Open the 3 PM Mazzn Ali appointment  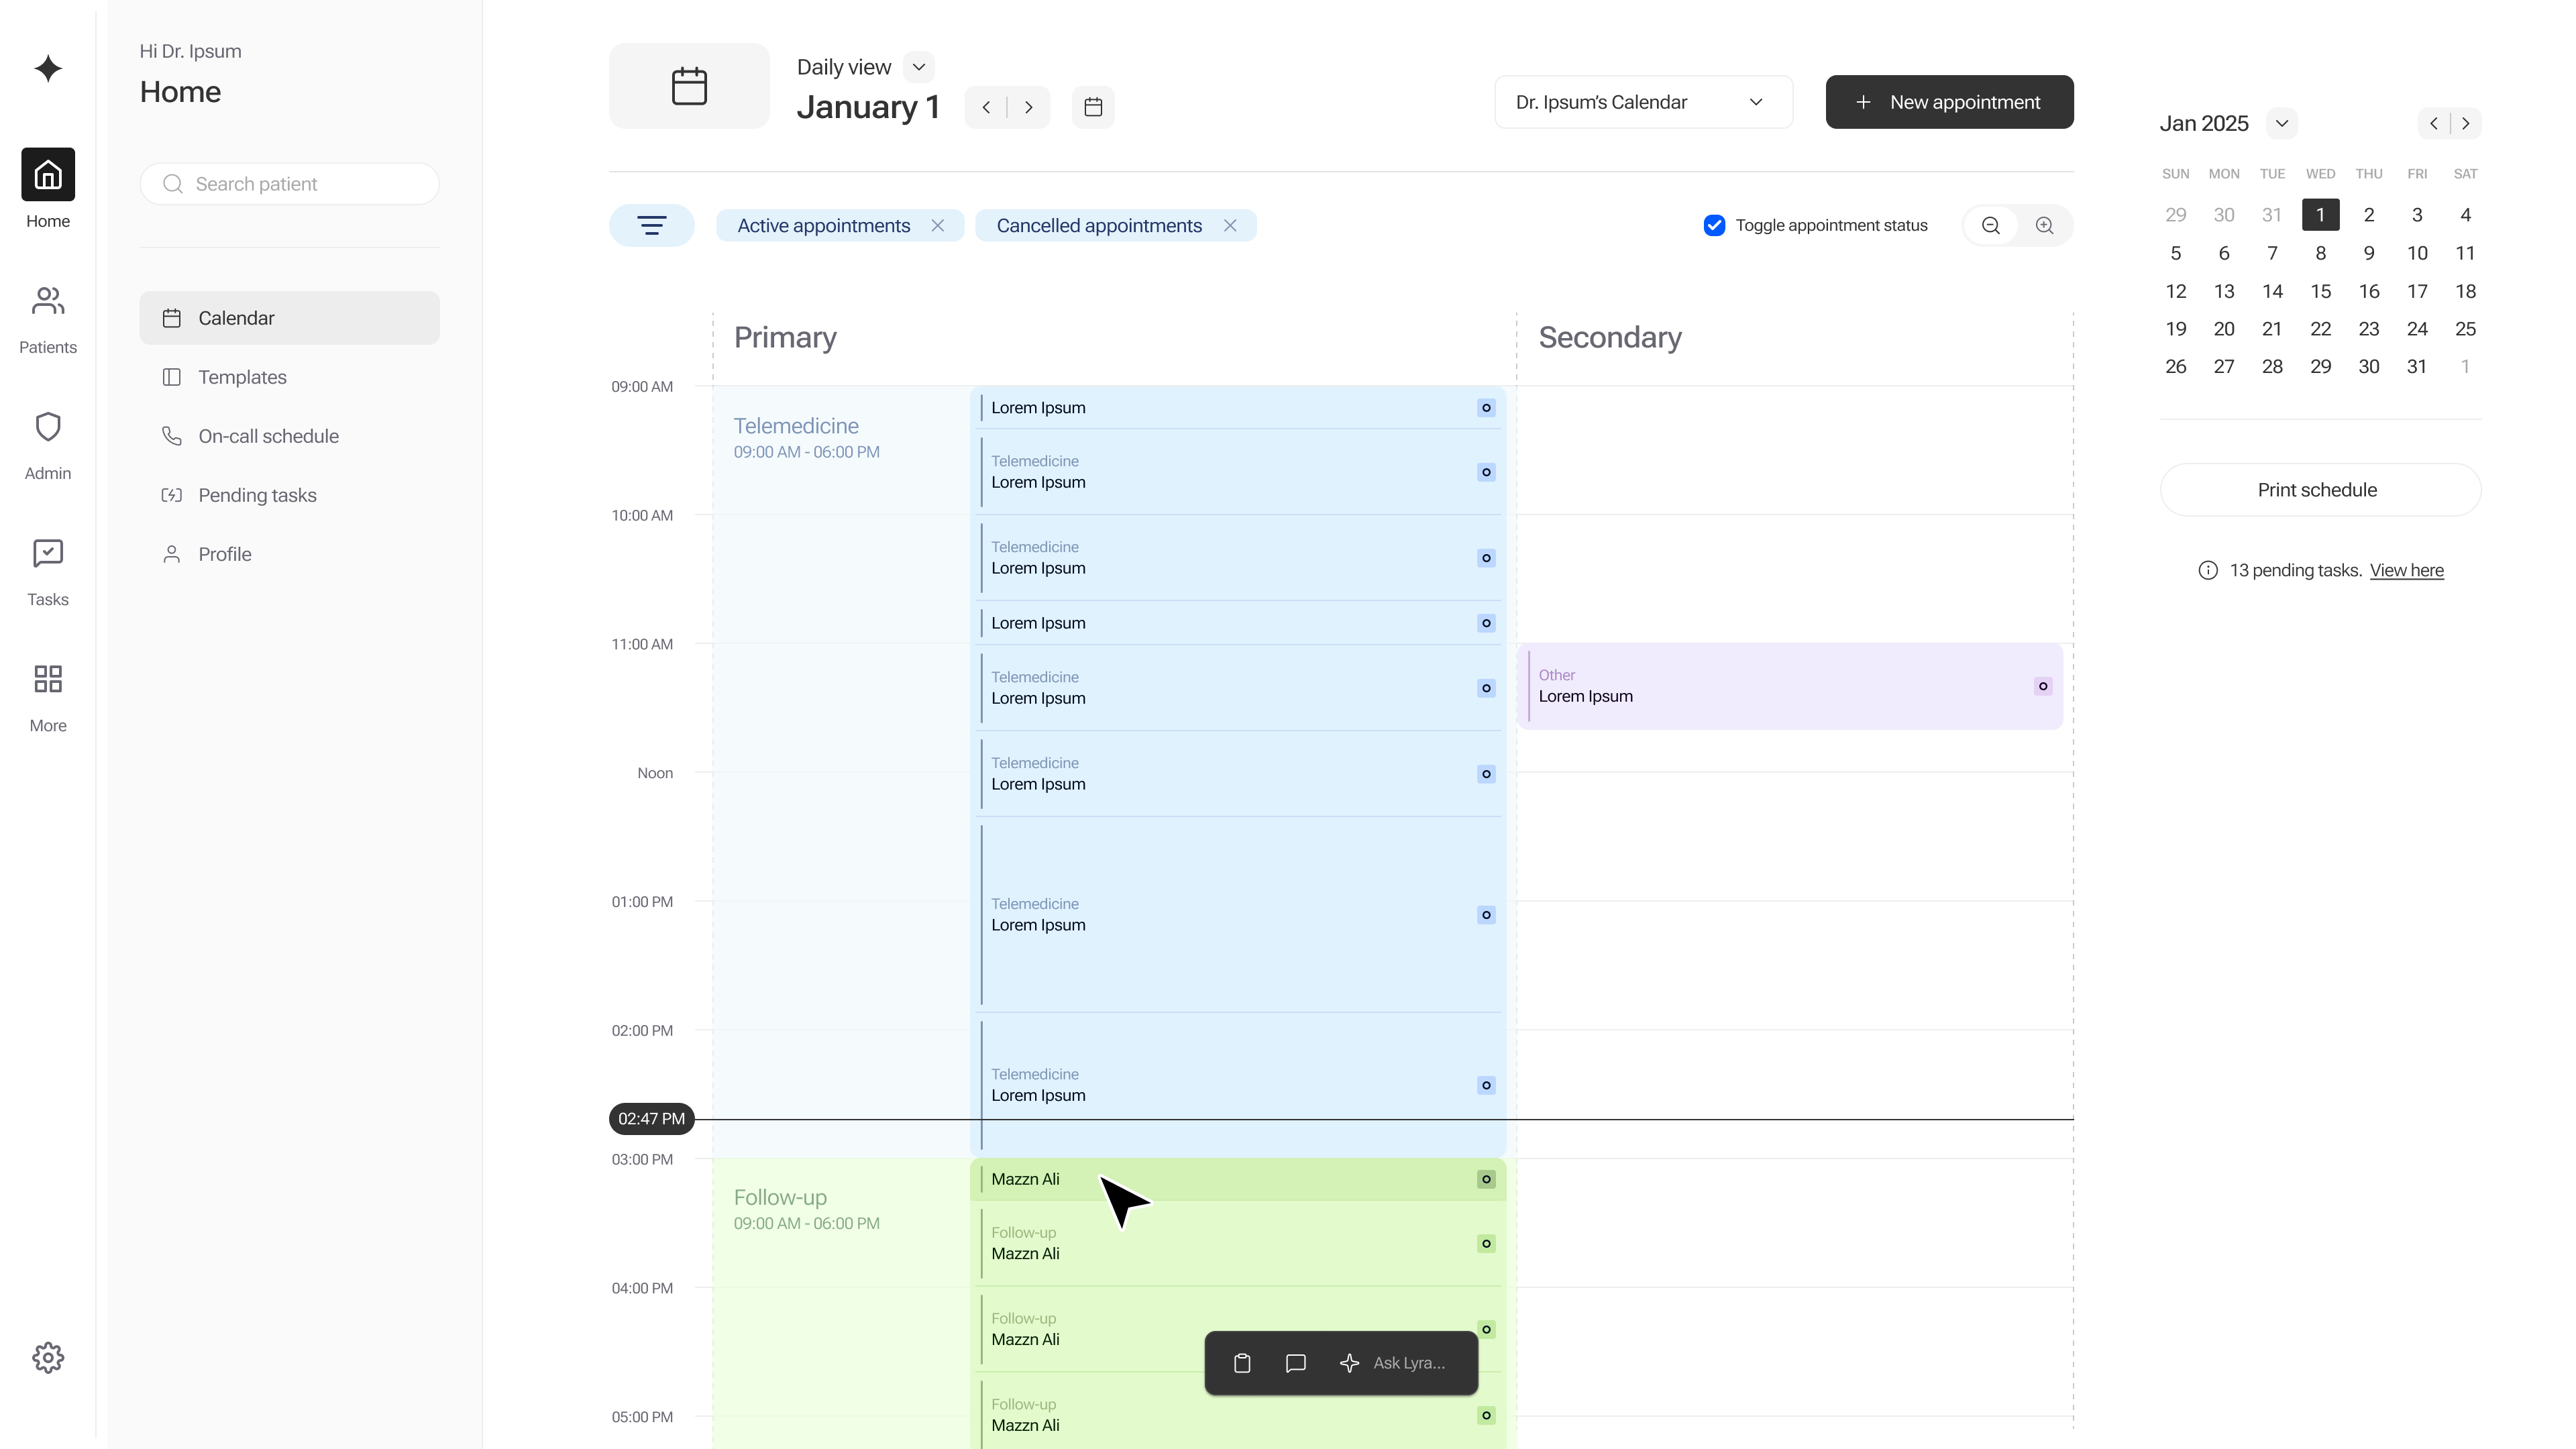click(x=1238, y=1179)
